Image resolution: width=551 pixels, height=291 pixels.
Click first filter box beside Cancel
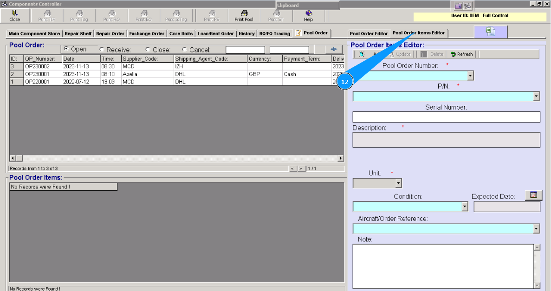[245, 50]
